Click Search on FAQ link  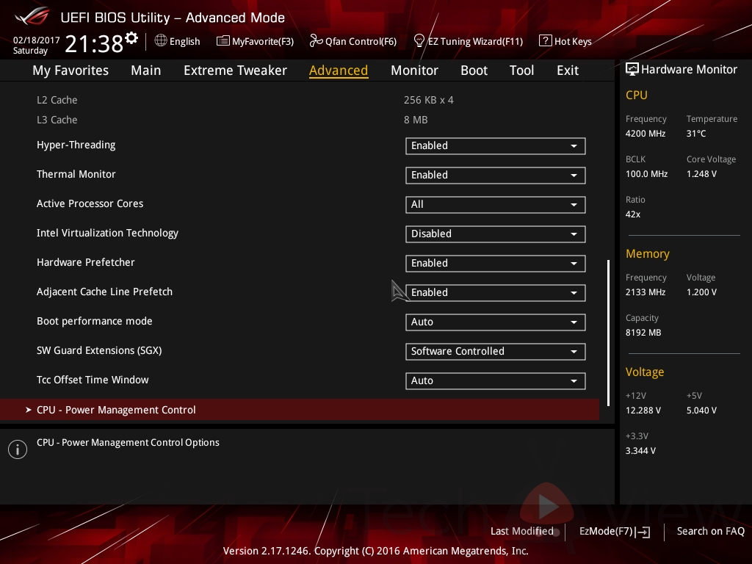pos(710,532)
